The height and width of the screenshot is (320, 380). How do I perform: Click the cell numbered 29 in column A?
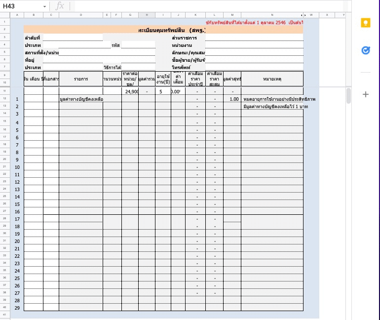click(x=17, y=308)
